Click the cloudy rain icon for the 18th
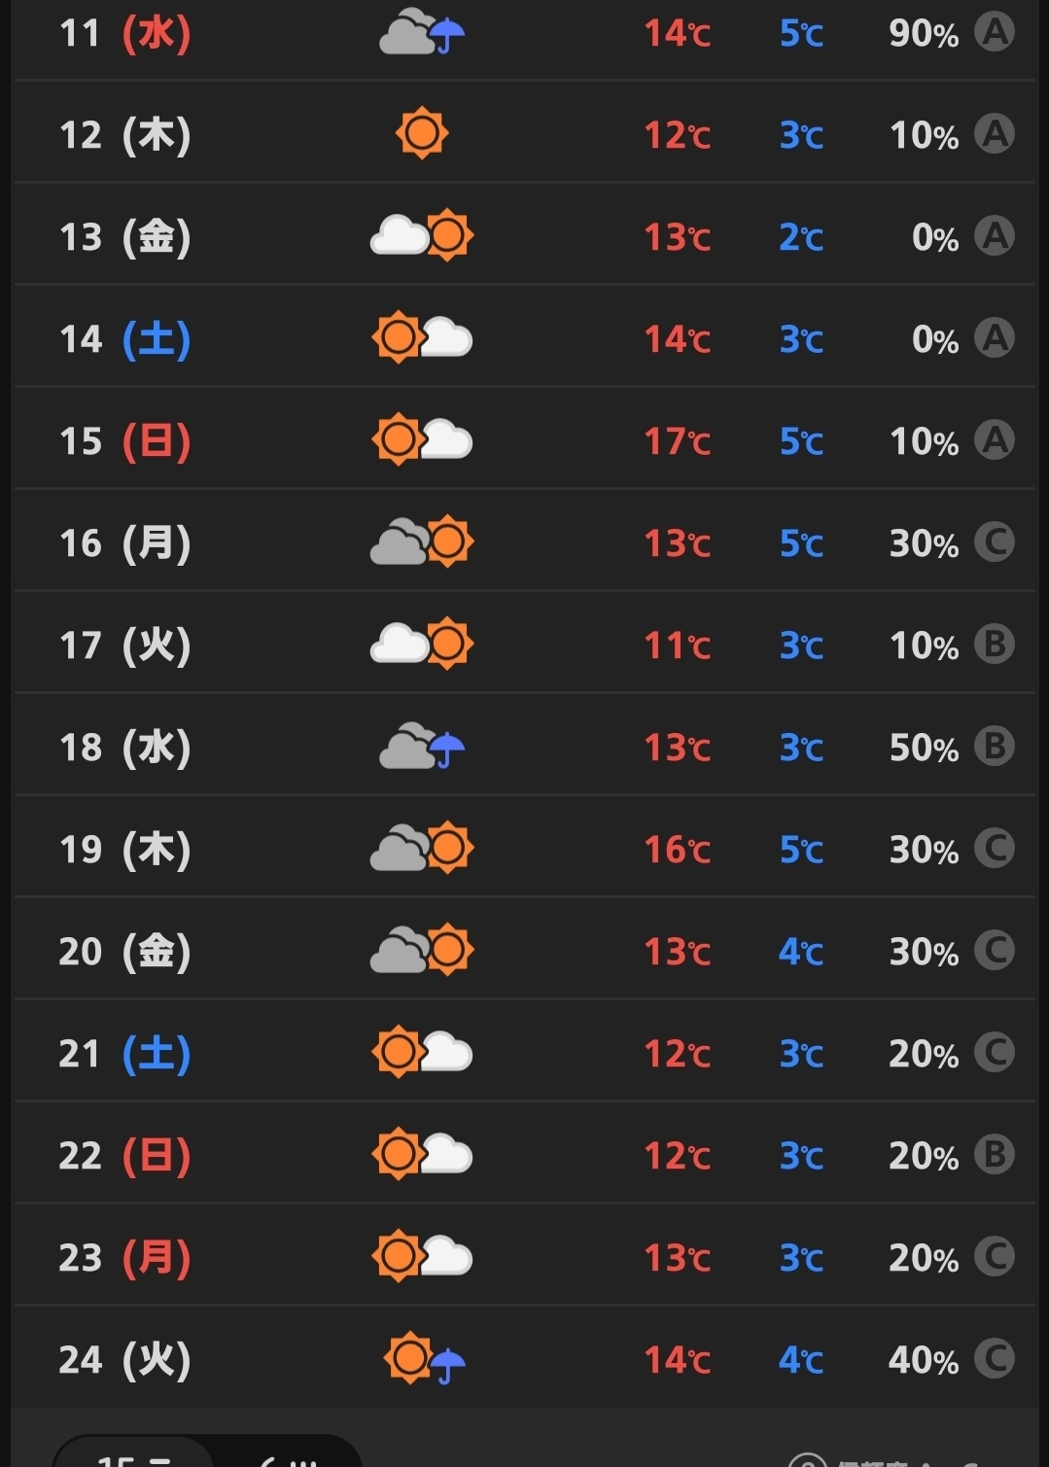Viewport: 1049px width, 1467px height. coord(423,747)
